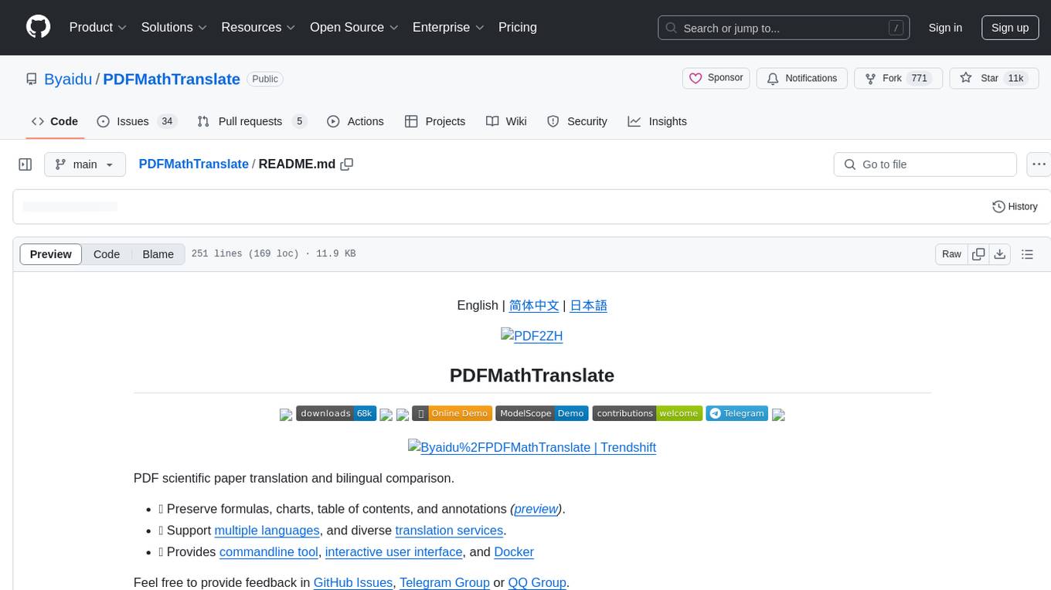Star the repository
This screenshot has height=590, width=1051.
(x=994, y=78)
